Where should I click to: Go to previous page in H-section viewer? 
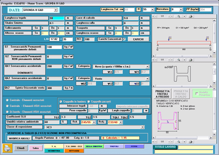[x=156, y=60]
